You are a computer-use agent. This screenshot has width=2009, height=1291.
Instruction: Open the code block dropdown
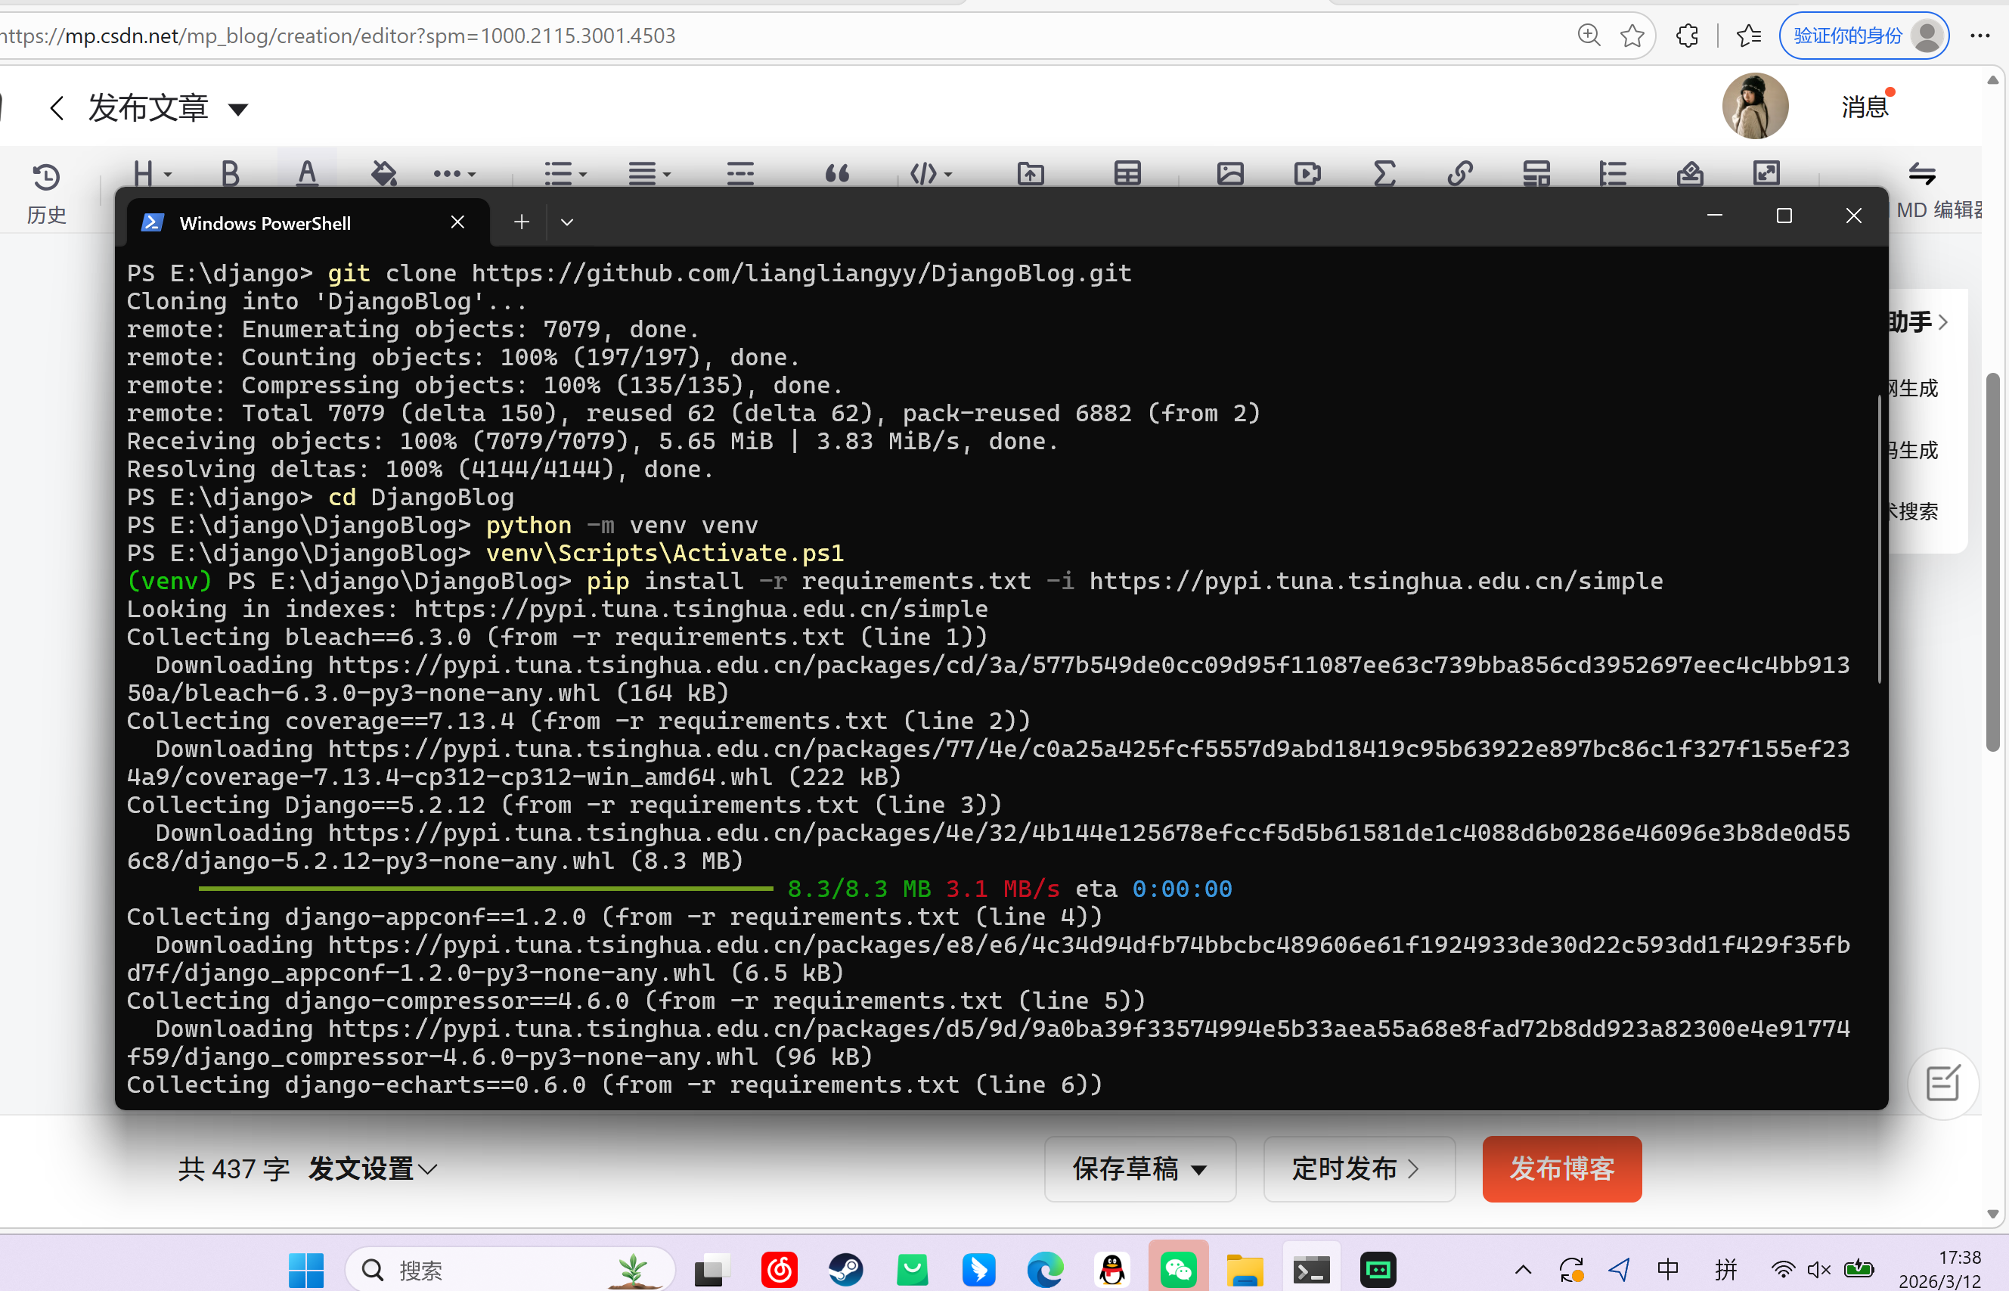point(932,173)
